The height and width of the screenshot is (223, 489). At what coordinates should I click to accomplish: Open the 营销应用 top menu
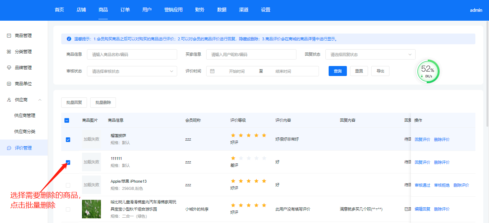173,10
